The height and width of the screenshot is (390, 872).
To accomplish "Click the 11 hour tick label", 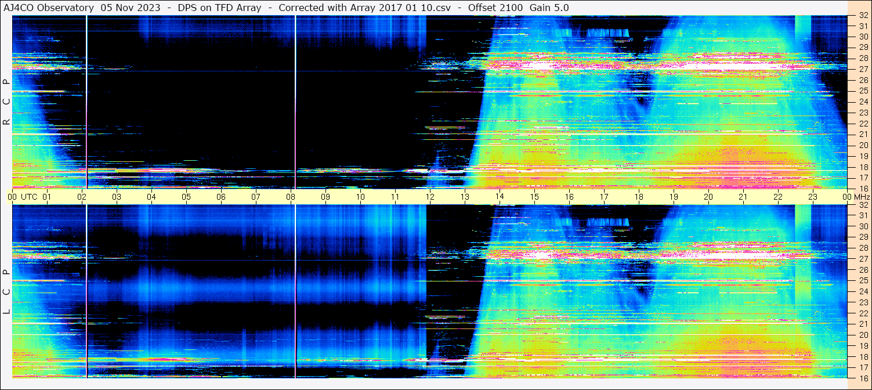I will tap(395, 197).
